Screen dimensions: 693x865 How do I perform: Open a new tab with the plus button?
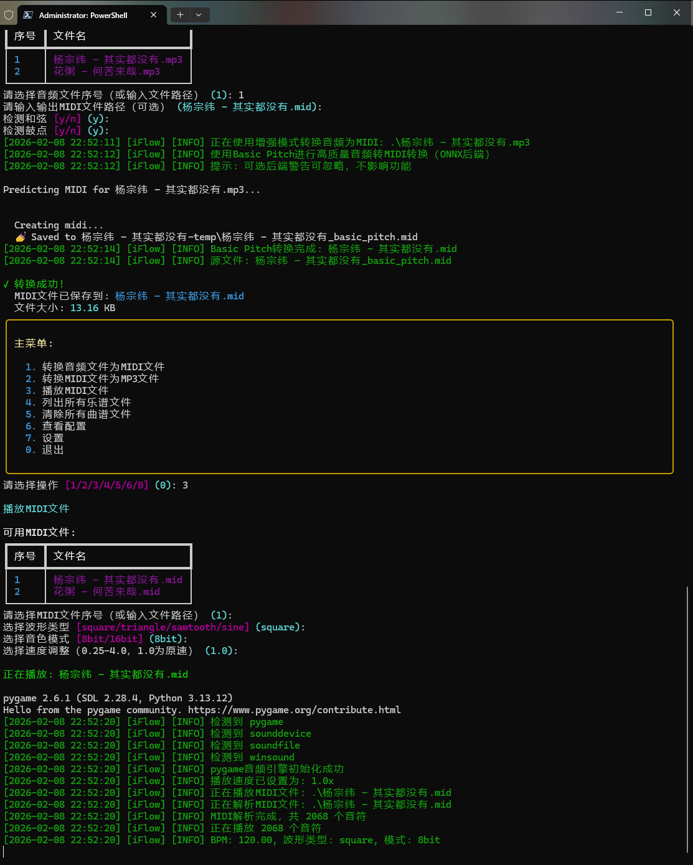tap(180, 15)
